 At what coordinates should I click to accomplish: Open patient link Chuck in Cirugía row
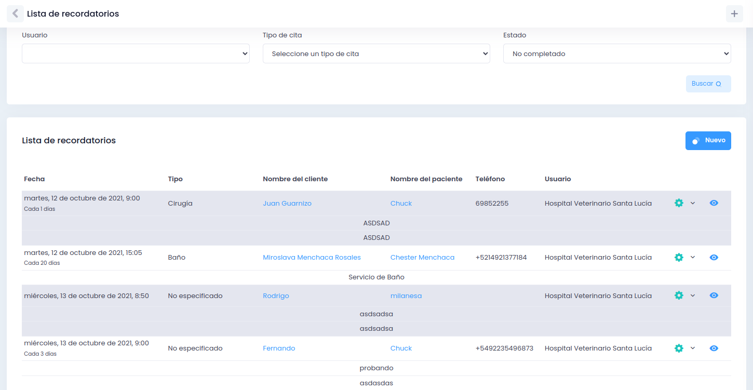[x=401, y=204]
